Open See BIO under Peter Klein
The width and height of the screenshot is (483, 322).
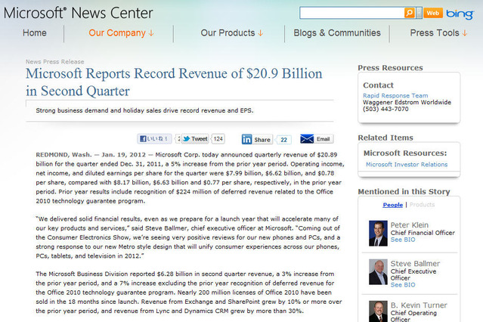tap(403, 240)
